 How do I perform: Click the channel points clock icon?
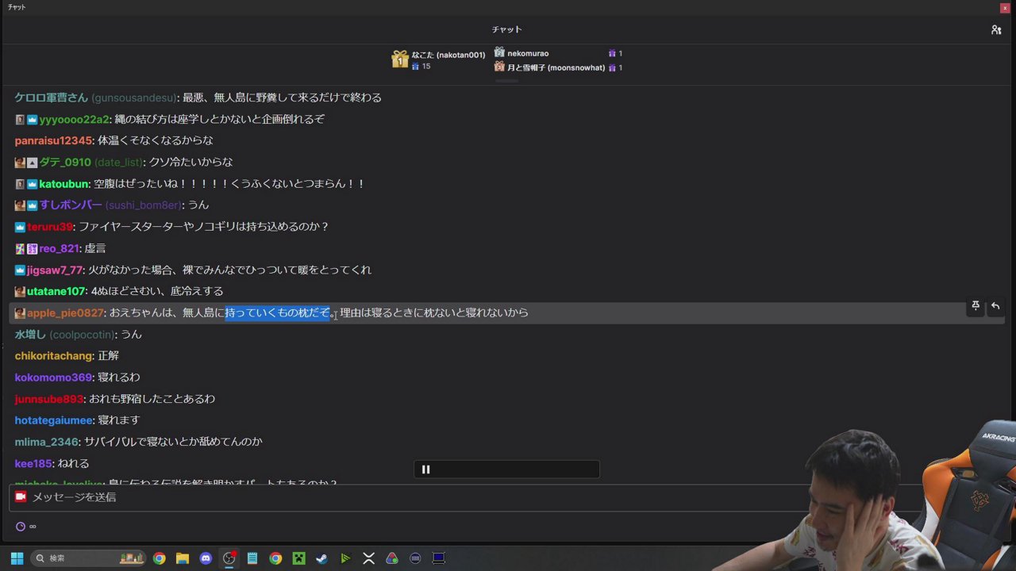click(x=21, y=527)
